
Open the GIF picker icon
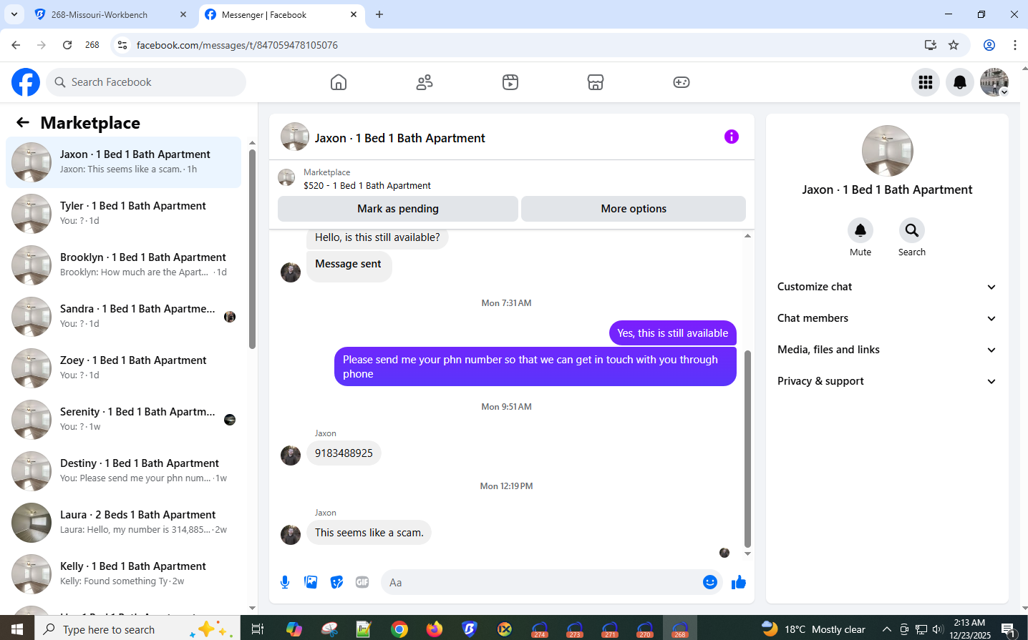click(362, 582)
